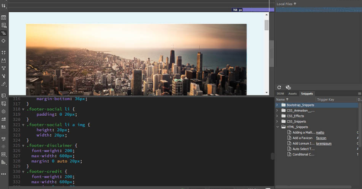The image size is (362, 189).
Task: Click the Format Source Code brush icon
Action: pos(4,84)
